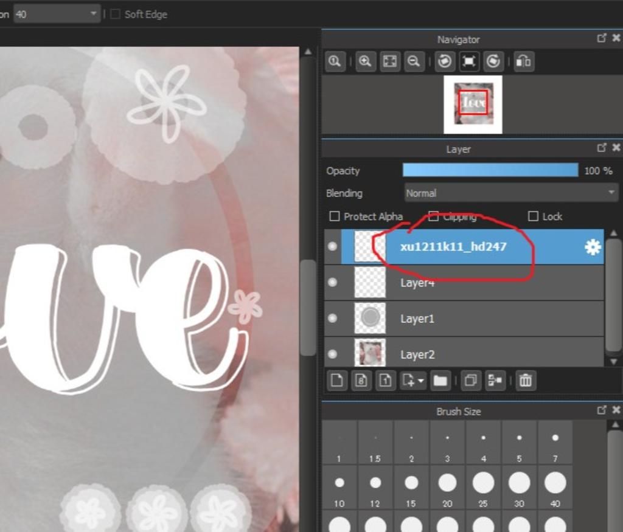The height and width of the screenshot is (532, 623).
Task: Select the Layer4 row
Action: [464, 283]
